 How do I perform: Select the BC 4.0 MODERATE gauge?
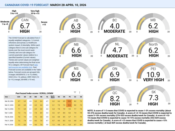click(x=115, y=23)
